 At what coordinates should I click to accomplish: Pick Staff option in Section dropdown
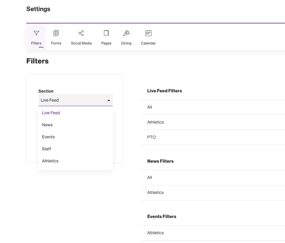pyautogui.click(x=46, y=149)
